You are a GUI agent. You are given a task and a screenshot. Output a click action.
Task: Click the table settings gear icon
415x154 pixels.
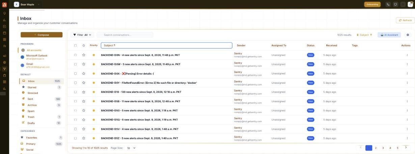pos(408,35)
